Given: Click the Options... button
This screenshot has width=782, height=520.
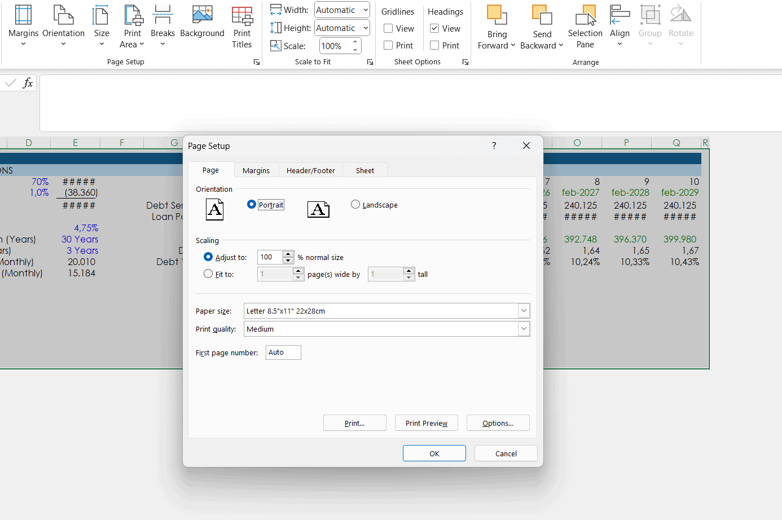Looking at the screenshot, I should (x=498, y=423).
